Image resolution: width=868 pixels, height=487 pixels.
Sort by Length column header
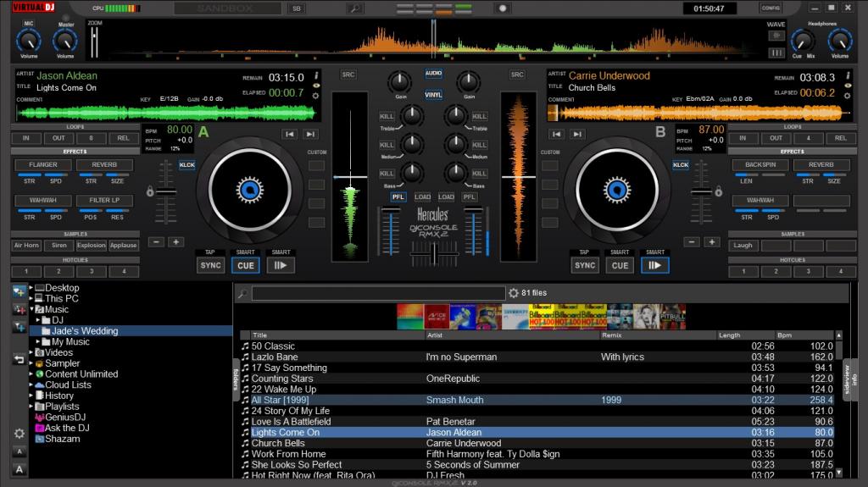click(745, 335)
